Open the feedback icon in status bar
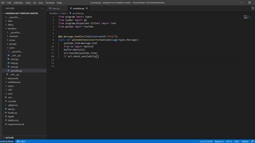The height and width of the screenshot is (143, 255). (252, 141)
